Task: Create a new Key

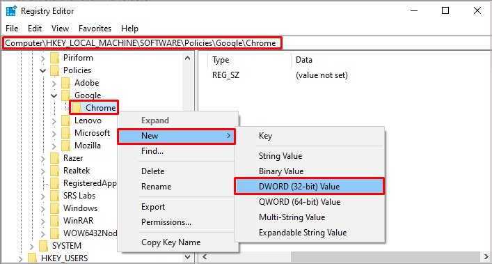Action: (310, 136)
